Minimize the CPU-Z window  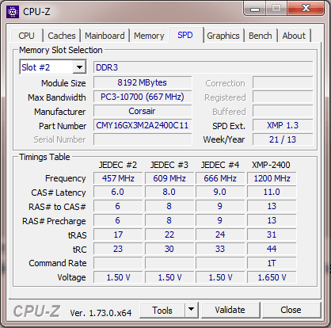pyautogui.click(x=255, y=9)
